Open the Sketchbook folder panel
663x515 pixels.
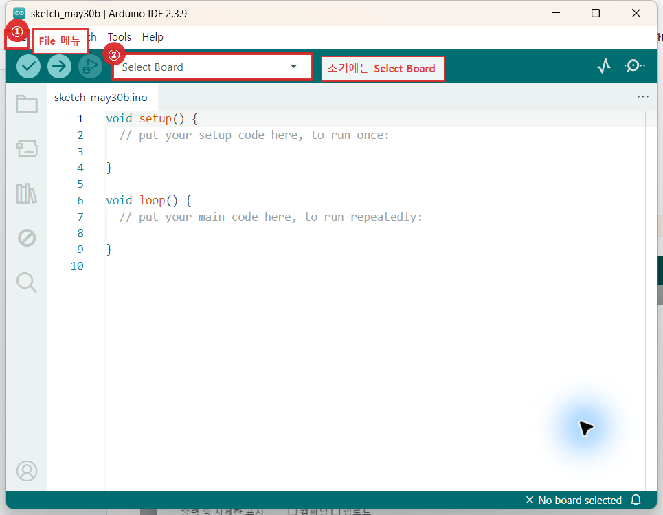point(27,104)
